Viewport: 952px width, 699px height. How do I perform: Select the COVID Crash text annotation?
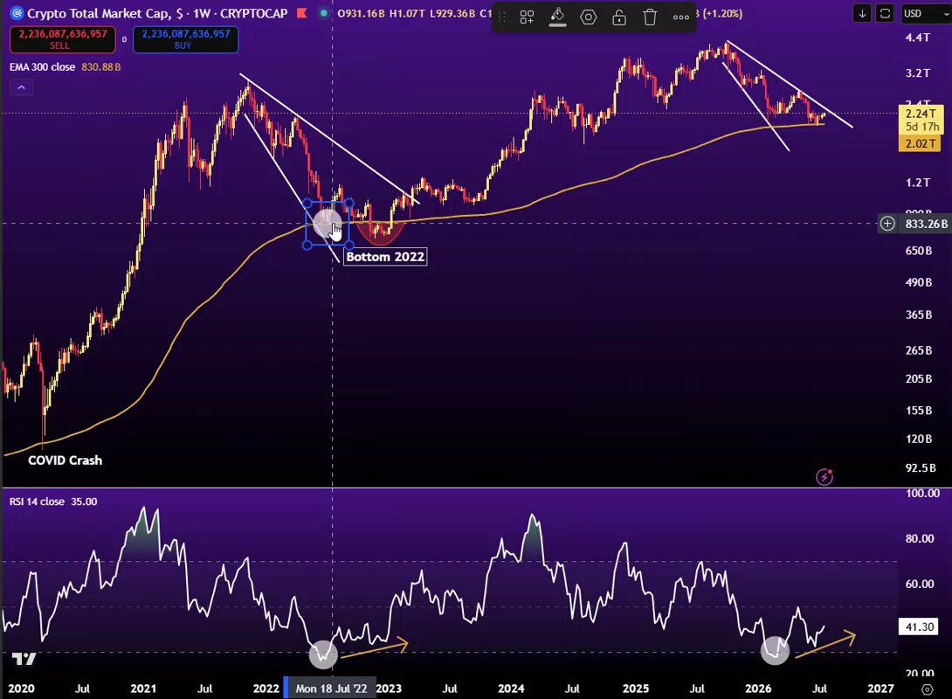click(x=65, y=460)
